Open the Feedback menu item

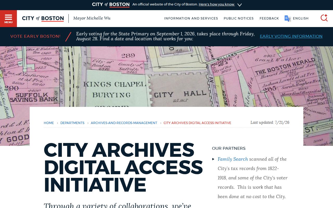[269, 18]
